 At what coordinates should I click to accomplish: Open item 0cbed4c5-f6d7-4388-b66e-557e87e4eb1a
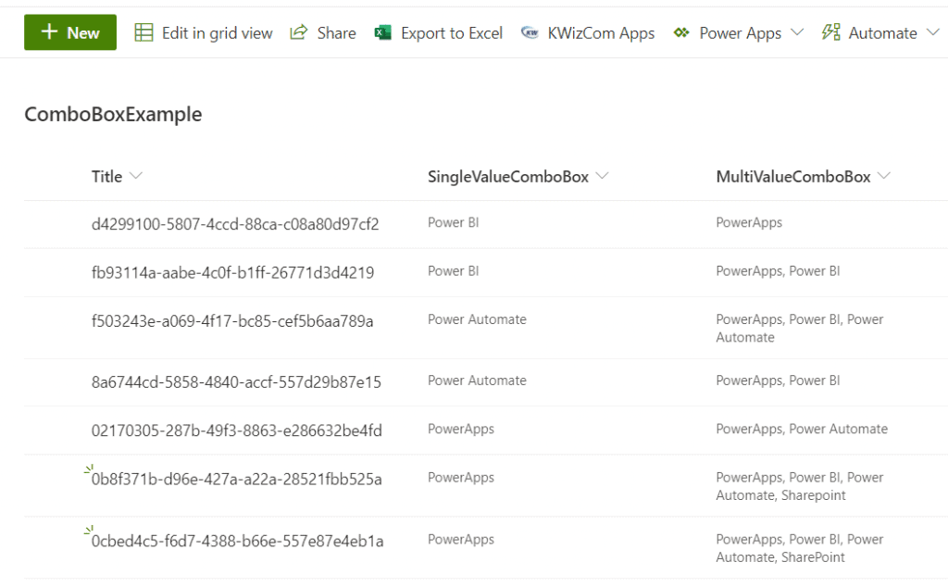(238, 541)
